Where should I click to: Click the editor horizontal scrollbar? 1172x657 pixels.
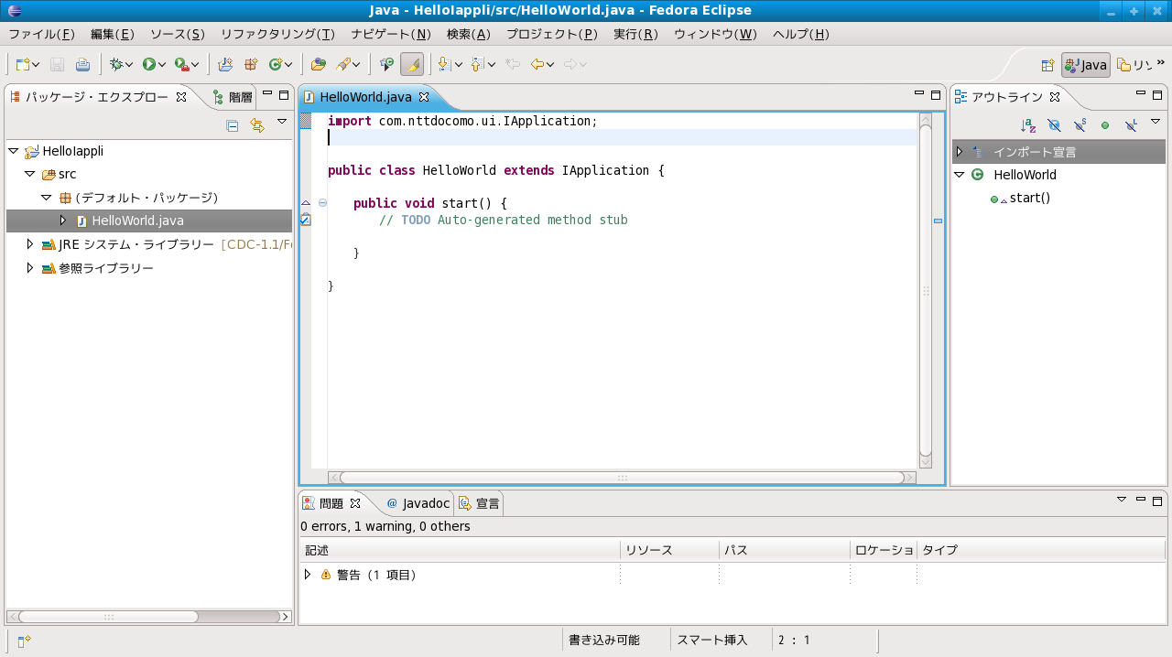click(x=622, y=478)
